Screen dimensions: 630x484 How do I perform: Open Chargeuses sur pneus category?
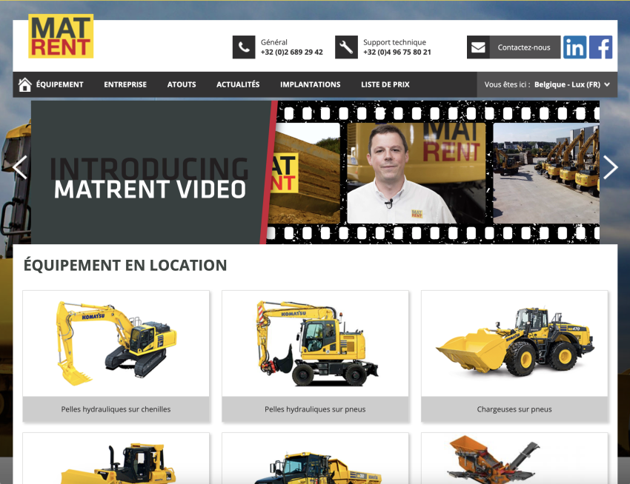point(514,409)
